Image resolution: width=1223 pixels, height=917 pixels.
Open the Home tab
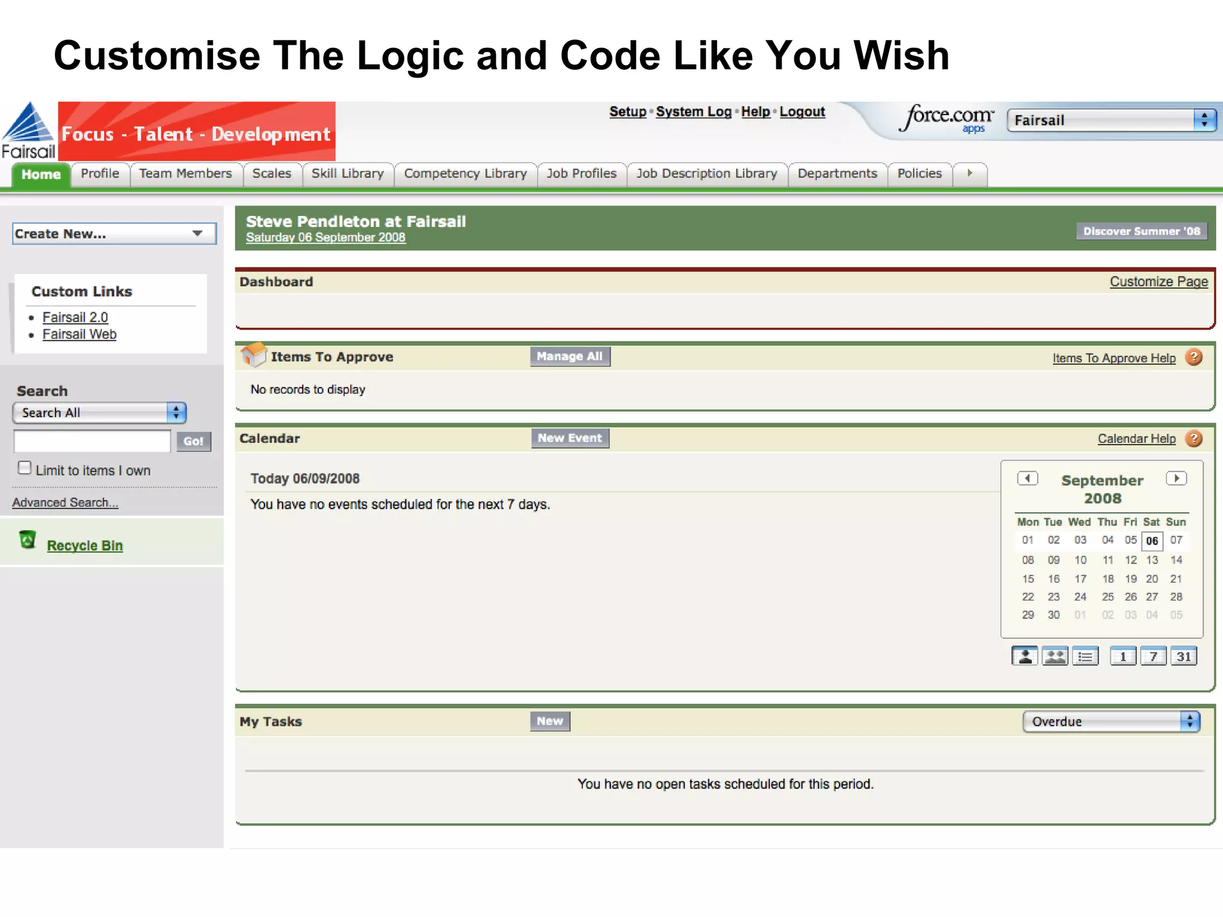(41, 174)
